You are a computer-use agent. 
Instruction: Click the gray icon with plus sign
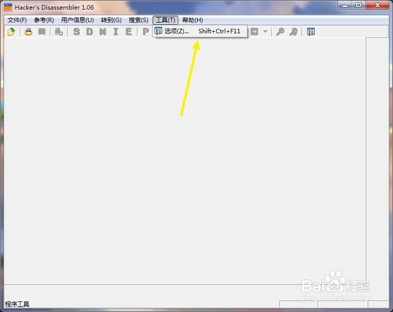(x=59, y=32)
